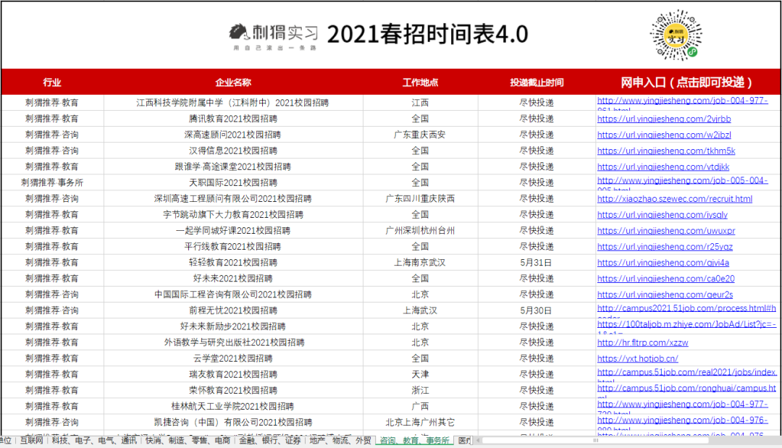
Task: Select the 上海南京武汉 location cell
Action: (420, 262)
